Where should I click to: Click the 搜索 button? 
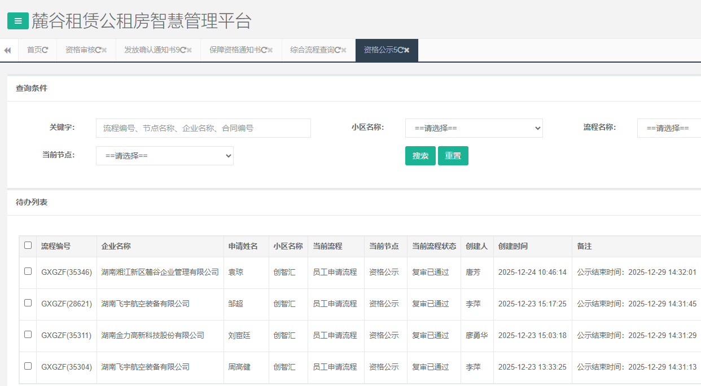[x=420, y=156]
